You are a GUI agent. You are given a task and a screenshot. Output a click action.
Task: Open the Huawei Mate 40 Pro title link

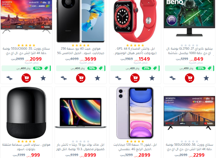point(81,51)
